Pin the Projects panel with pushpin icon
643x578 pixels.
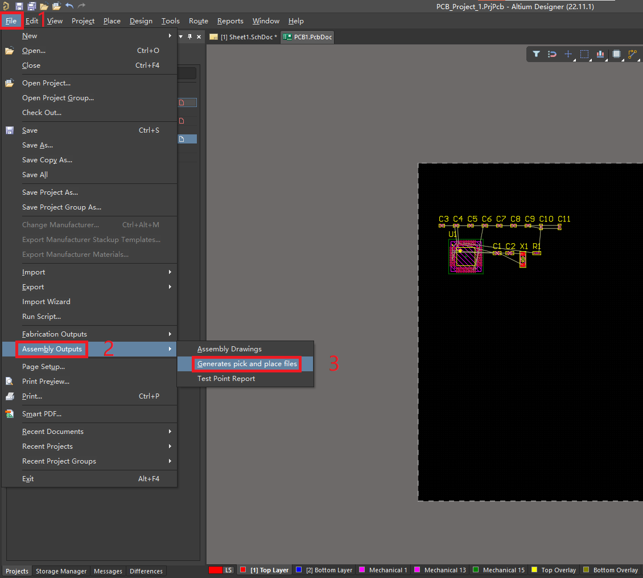point(189,37)
